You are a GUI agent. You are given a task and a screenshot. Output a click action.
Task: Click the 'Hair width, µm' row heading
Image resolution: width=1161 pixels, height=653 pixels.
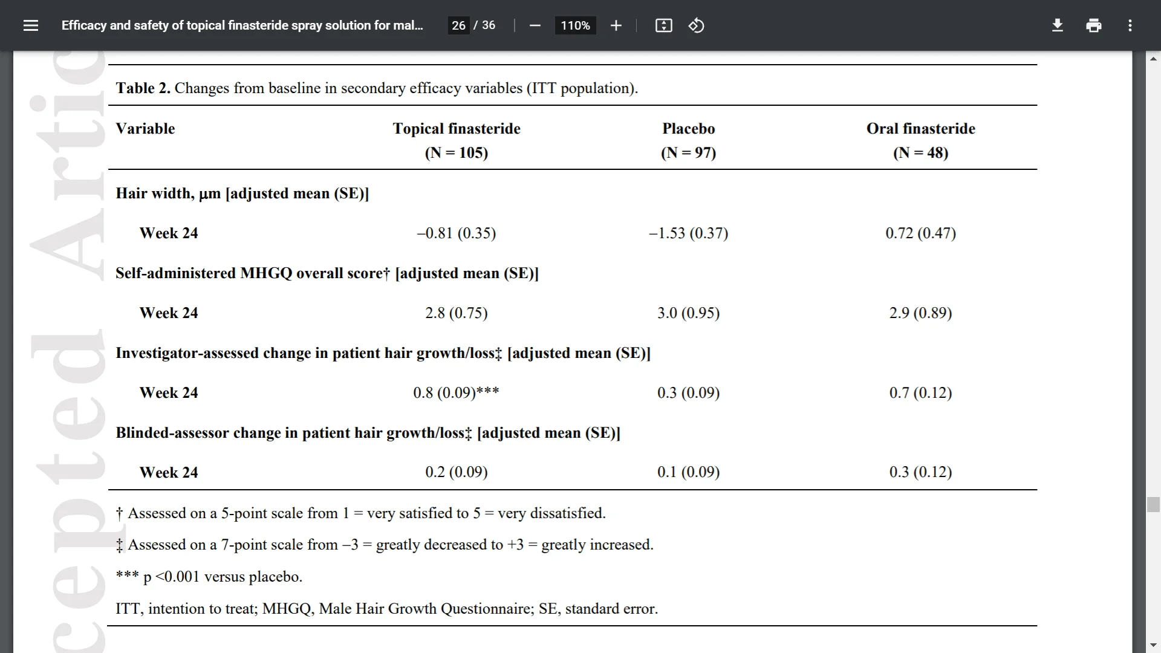click(242, 193)
